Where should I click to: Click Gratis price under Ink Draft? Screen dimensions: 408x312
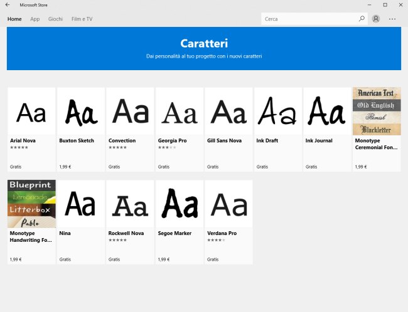click(262, 167)
